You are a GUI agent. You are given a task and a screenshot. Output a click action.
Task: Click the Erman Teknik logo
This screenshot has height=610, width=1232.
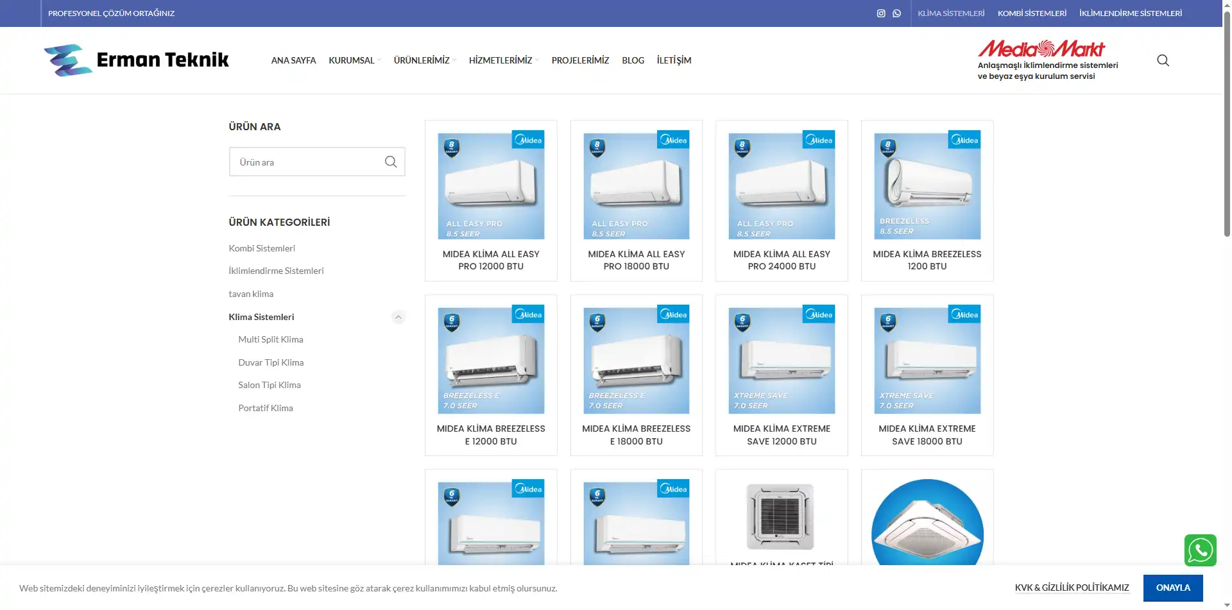pos(136,60)
